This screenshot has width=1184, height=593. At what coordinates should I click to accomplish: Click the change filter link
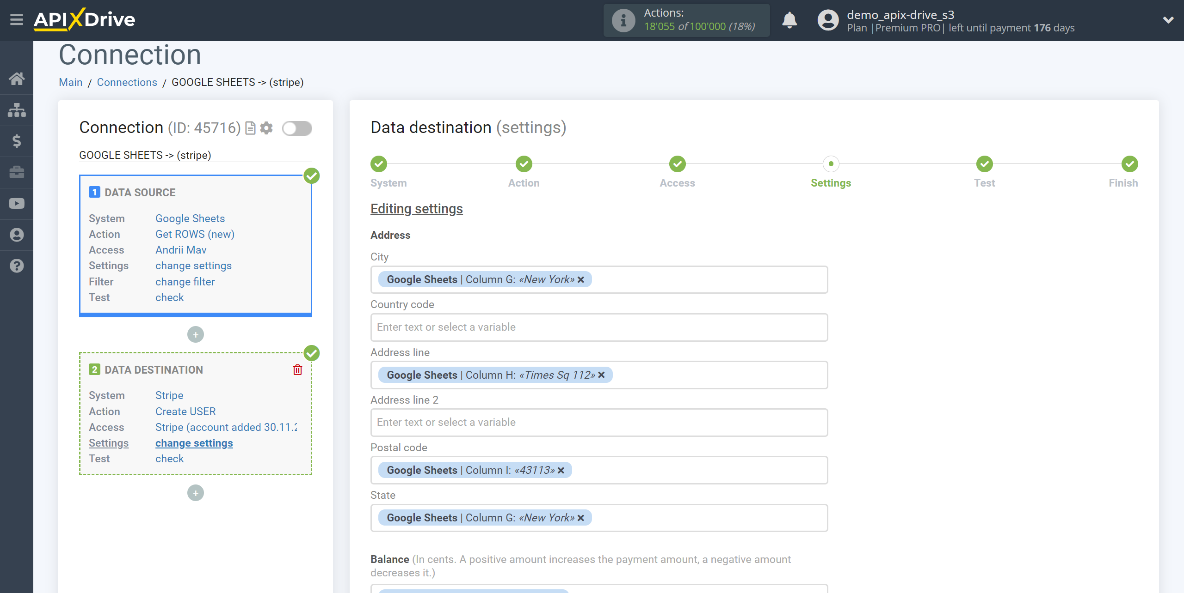185,282
